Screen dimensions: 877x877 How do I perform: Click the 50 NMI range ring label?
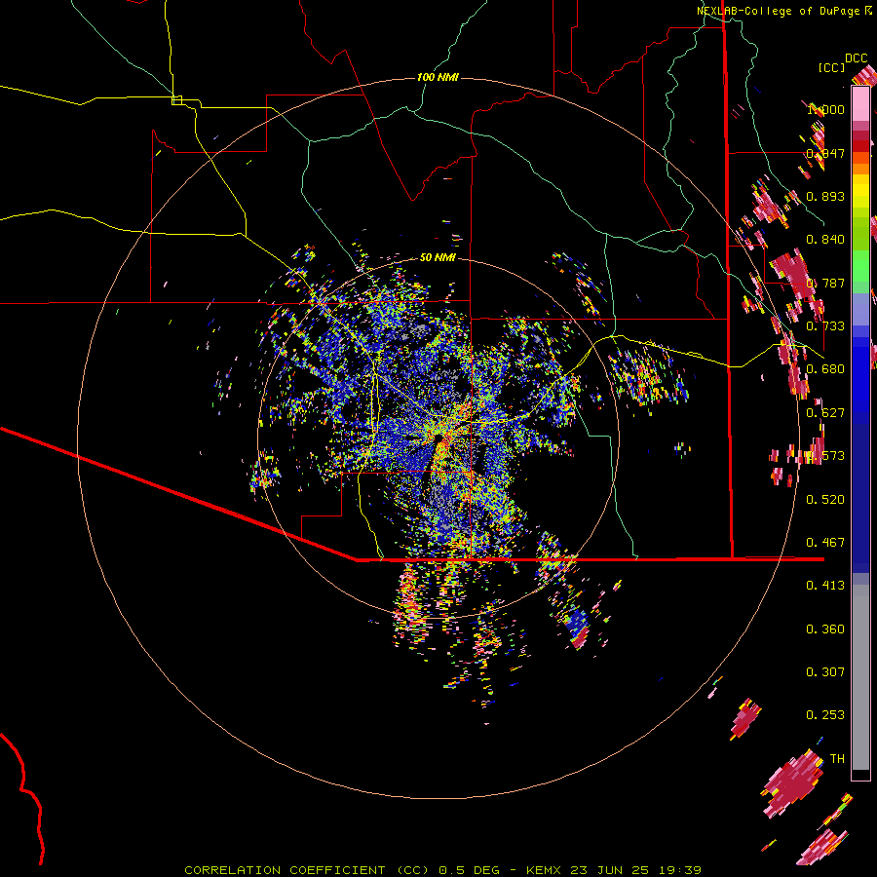click(438, 257)
